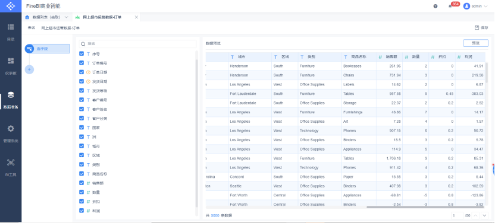This screenshot has width=495, height=223.
Task: Switch to the 数据列表（抽取）tab
Action: click(x=47, y=17)
